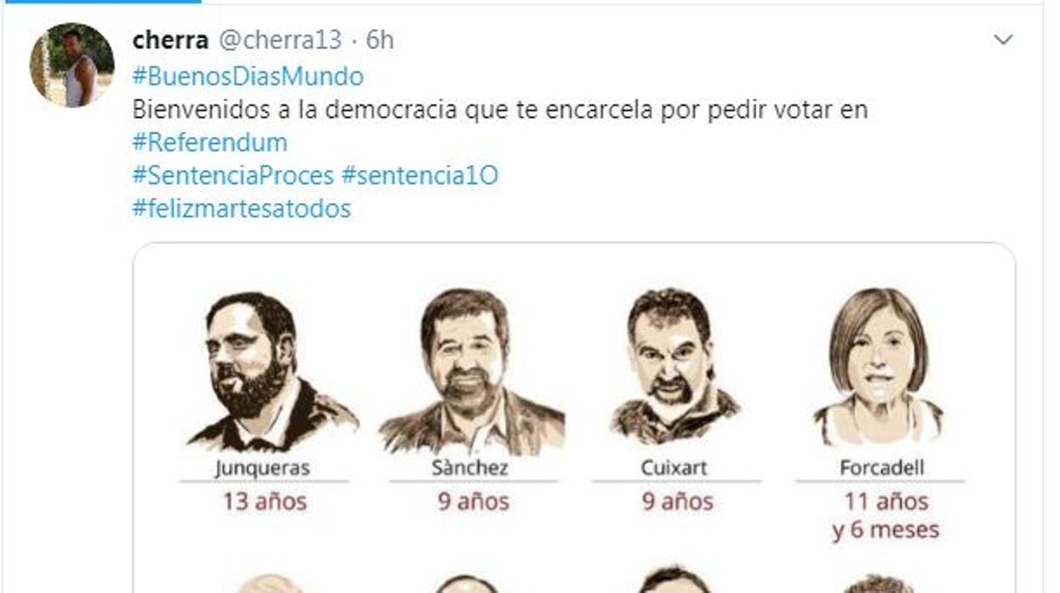
Task: Click the Cuixart name label
Action: (674, 467)
